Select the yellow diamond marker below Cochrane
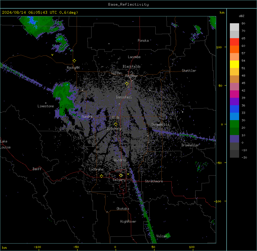Image resolution: width=257 pixels, height=251 pixels. tap(101, 176)
